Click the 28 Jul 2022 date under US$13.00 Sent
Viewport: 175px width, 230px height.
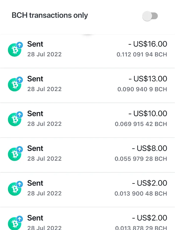(44, 89)
